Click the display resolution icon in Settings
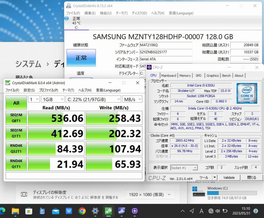264x218 pixels. [24, 194]
